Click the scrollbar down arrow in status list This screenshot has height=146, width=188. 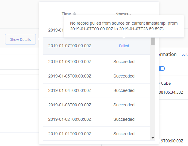153,138
